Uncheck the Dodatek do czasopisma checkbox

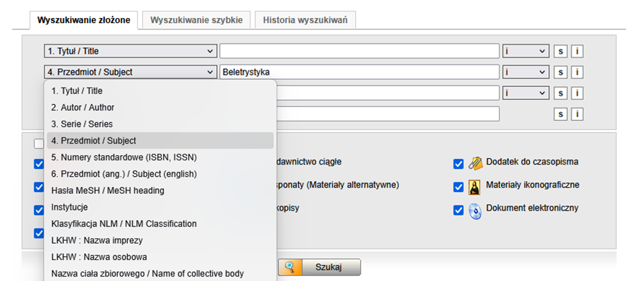pyautogui.click(x=459, y=164)
